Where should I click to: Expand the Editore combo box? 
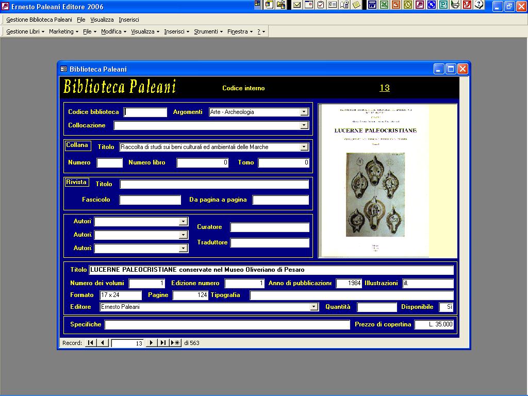tap(313, 307)
